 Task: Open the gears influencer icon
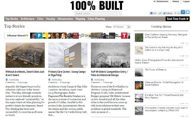[82, 36]
